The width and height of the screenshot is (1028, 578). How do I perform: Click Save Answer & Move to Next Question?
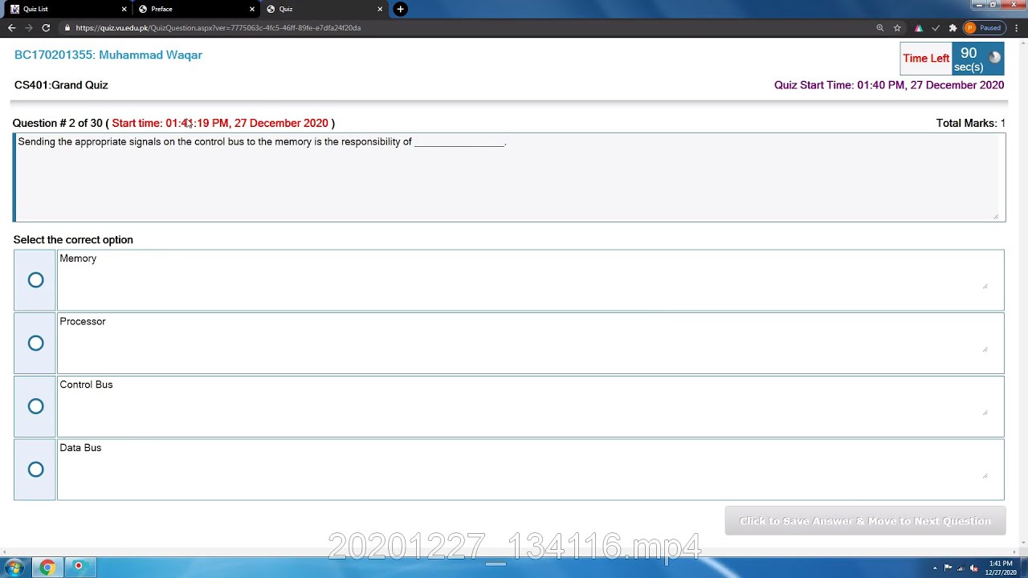tap(865, 521)
